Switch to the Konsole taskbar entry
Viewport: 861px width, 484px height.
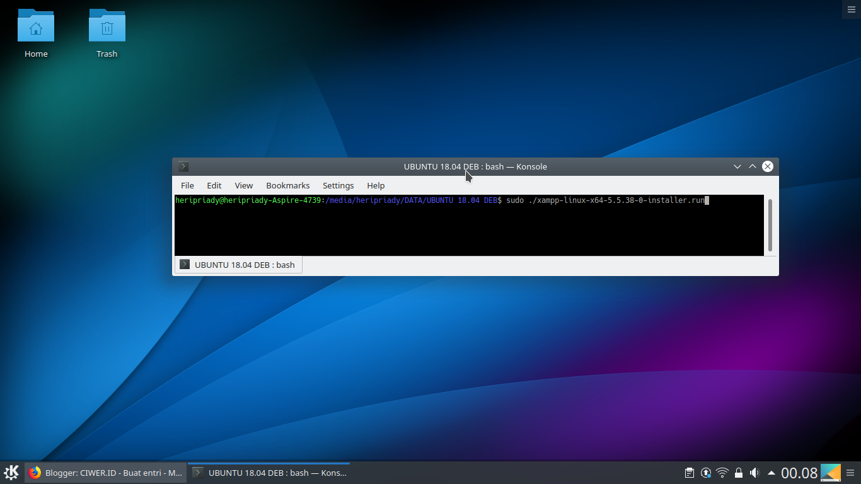click(x=269, y=473)
